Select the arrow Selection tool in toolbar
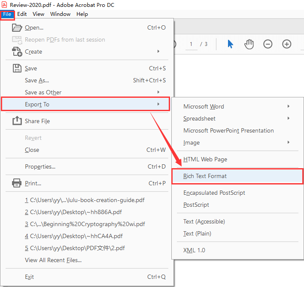Screen dimensions: 304x287 click(230, 44)
